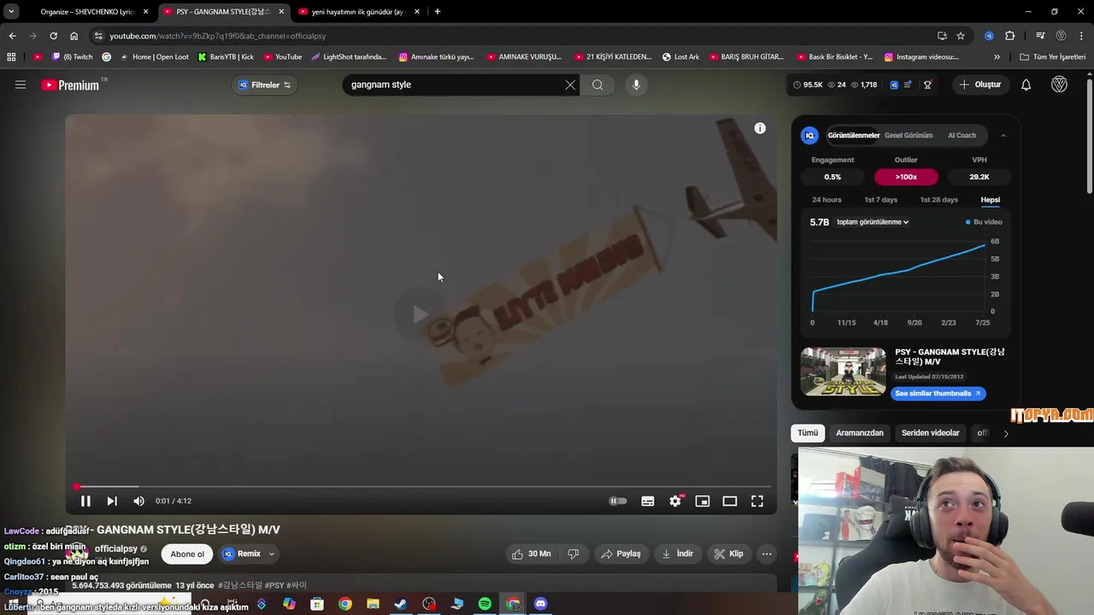Clear the gangnam style search text
Image resolution: width=1094 pixels, height=615 pixels.
pyautogui.click(x=570, y=85)
